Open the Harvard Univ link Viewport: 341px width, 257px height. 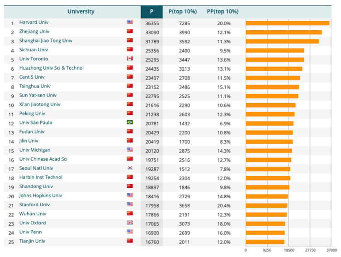tap(33, 22)
